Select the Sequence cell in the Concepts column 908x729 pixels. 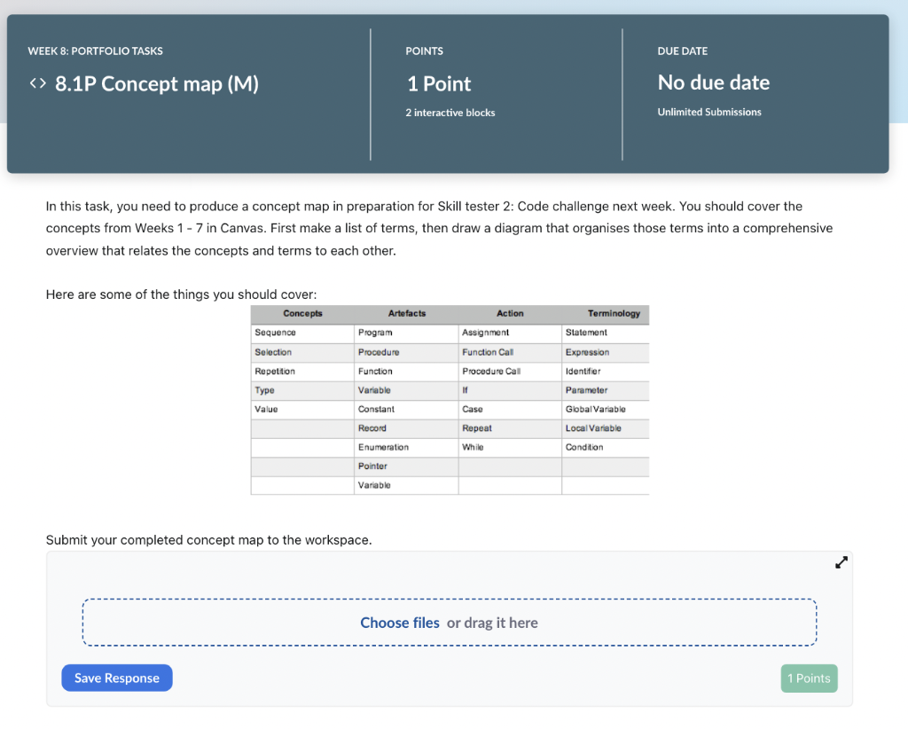click(x=278, y=333)
